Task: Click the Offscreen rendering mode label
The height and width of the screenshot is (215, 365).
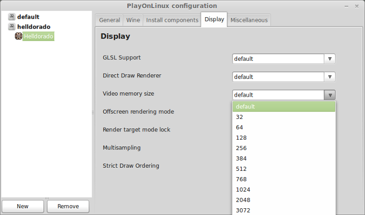Action: [x=139, y=112]
